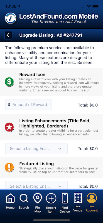Screen dimensions: 103x223
Task: Click the Amount of Reward input field
Action: 29,105
